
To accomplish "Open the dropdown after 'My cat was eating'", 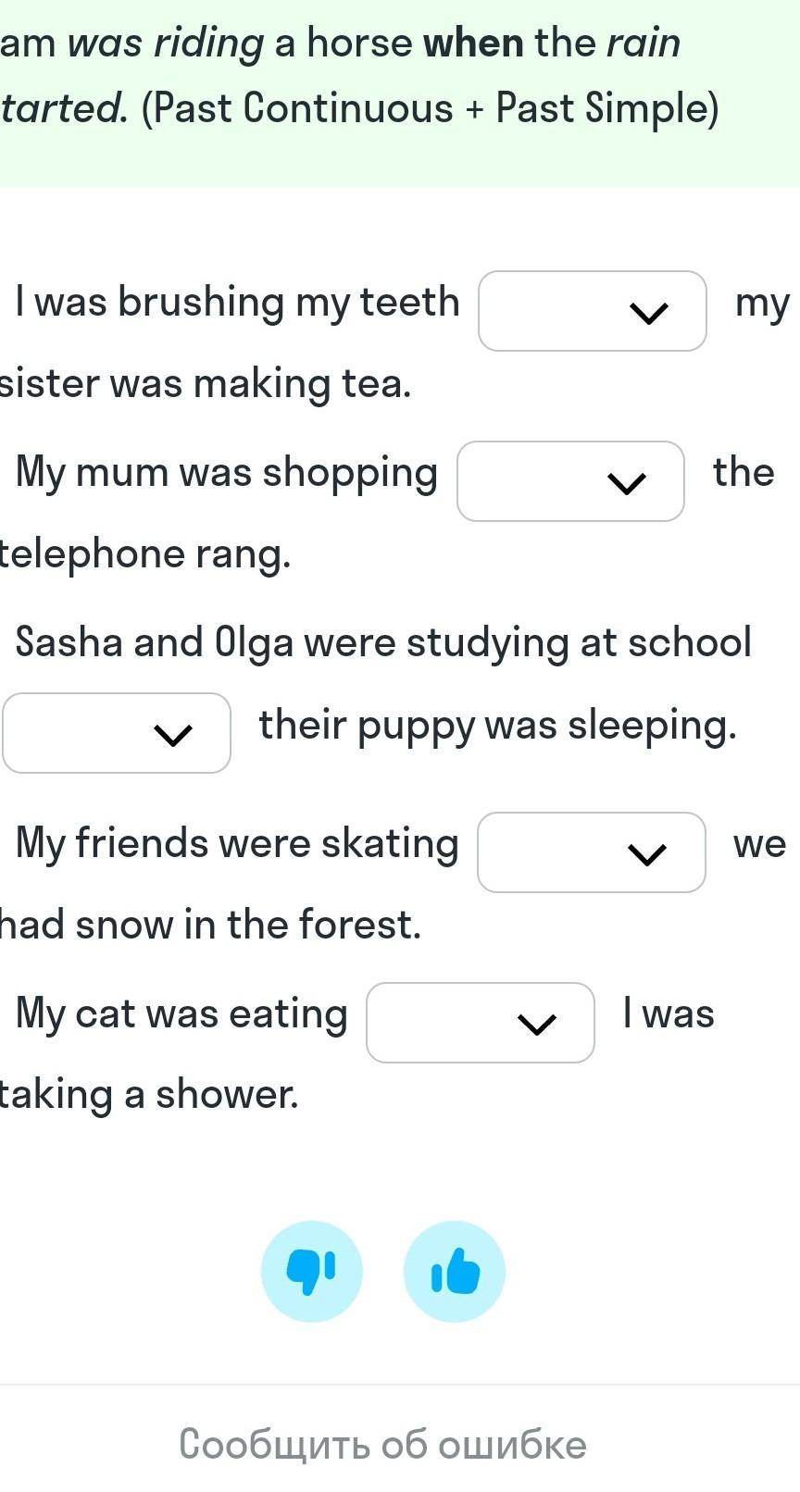I will 481,1023.
